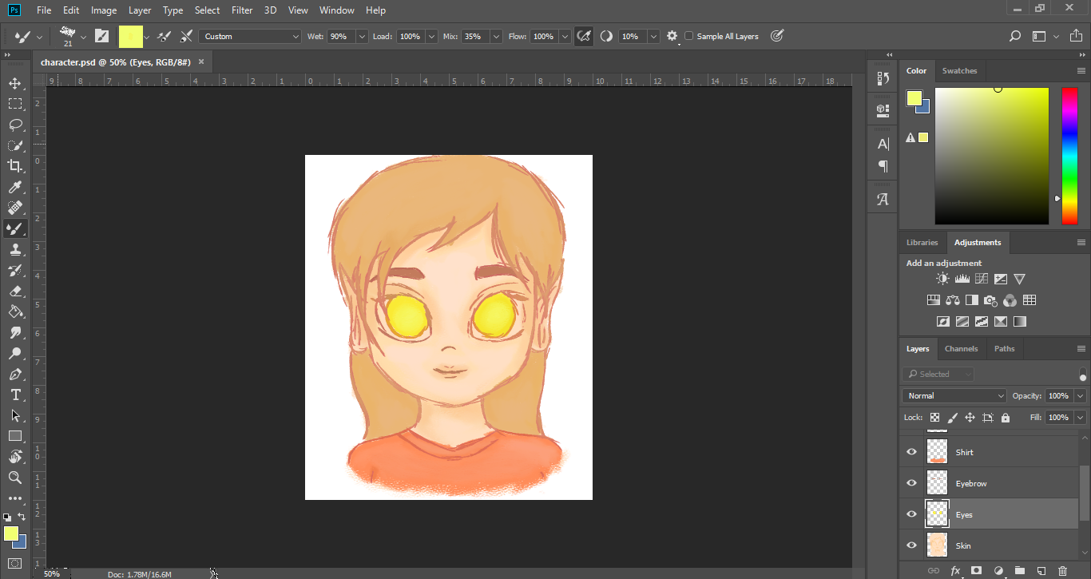Select the Move tool
Viewport: 1091px width, 579px height.
coord(15,83)
